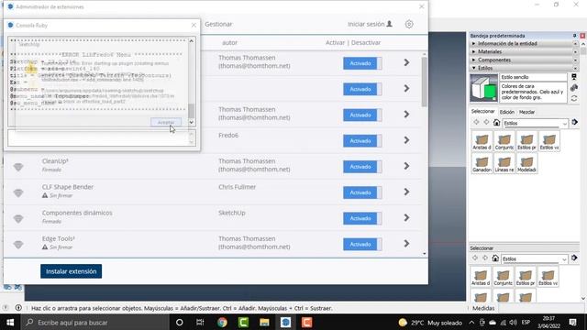
Task: Click the Estilo sencillo name field
Action: [533, 77]
